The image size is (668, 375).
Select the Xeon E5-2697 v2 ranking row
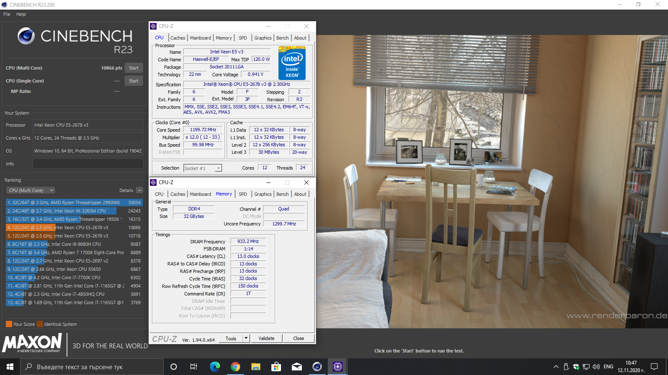(74, 261)
